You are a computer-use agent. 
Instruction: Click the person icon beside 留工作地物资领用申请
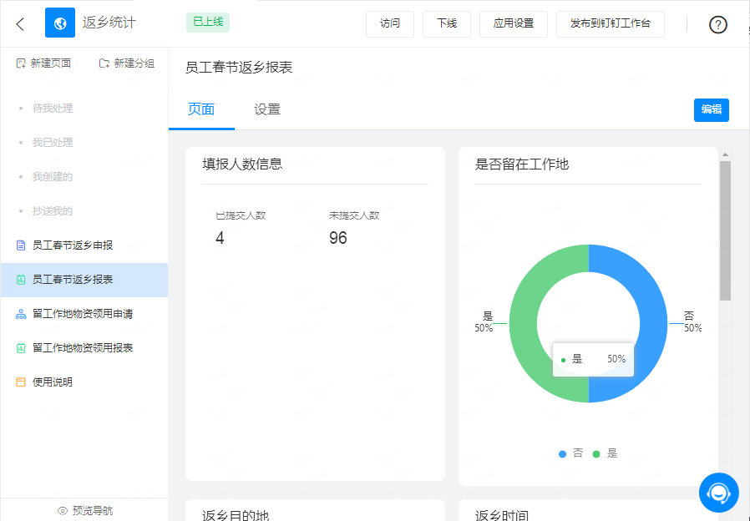tap(21, 314)
